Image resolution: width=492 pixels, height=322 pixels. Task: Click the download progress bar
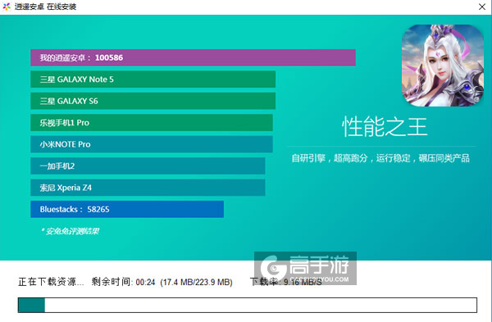(x=248, y=305)
